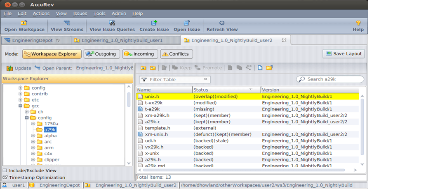
Task: Click the greyed version browser branch icon
Action: point(249,68)
